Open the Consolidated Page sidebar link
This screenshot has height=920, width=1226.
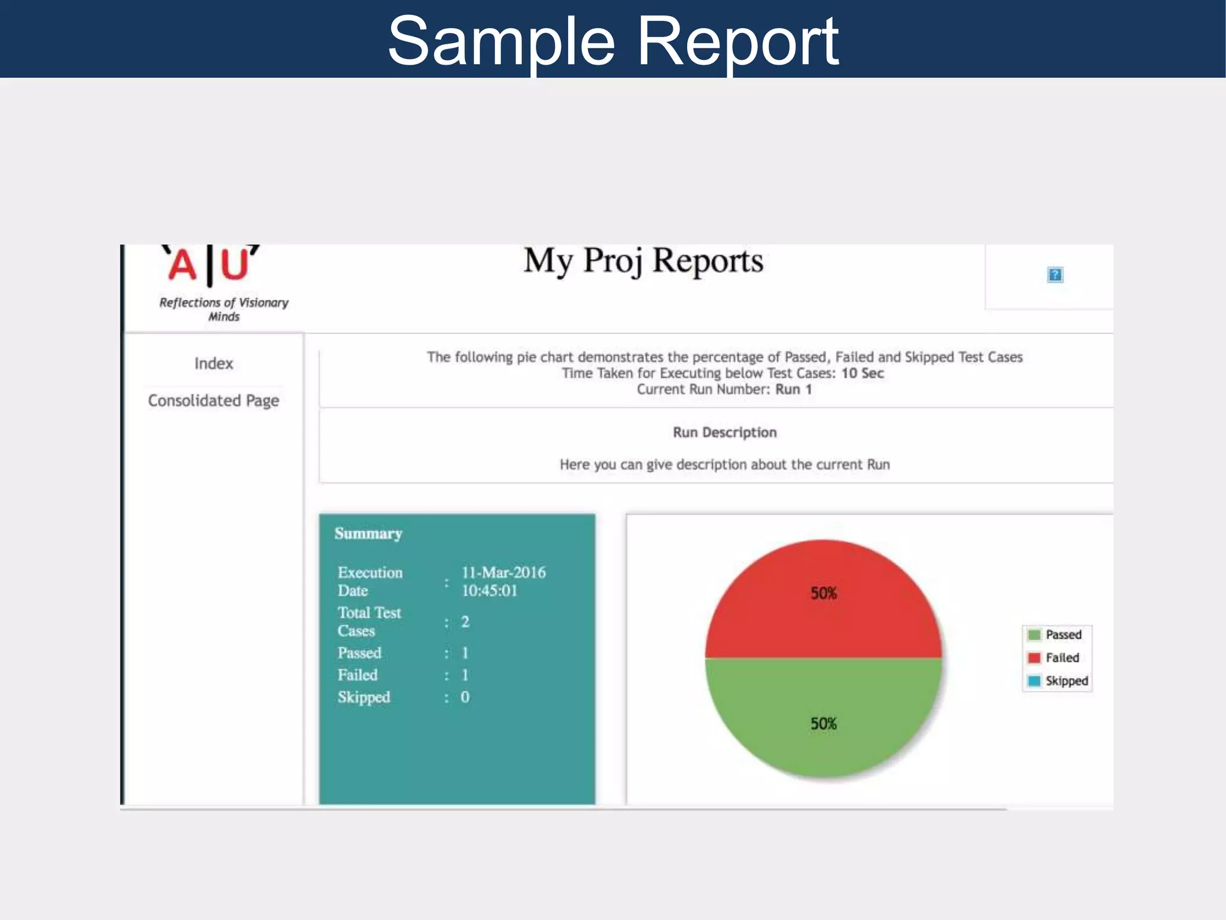[x=214, y=400]
